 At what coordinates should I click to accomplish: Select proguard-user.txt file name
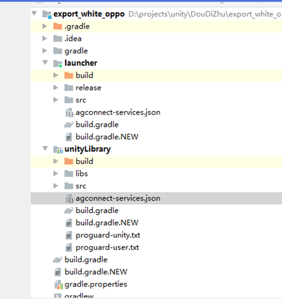[x=107, y=248]
